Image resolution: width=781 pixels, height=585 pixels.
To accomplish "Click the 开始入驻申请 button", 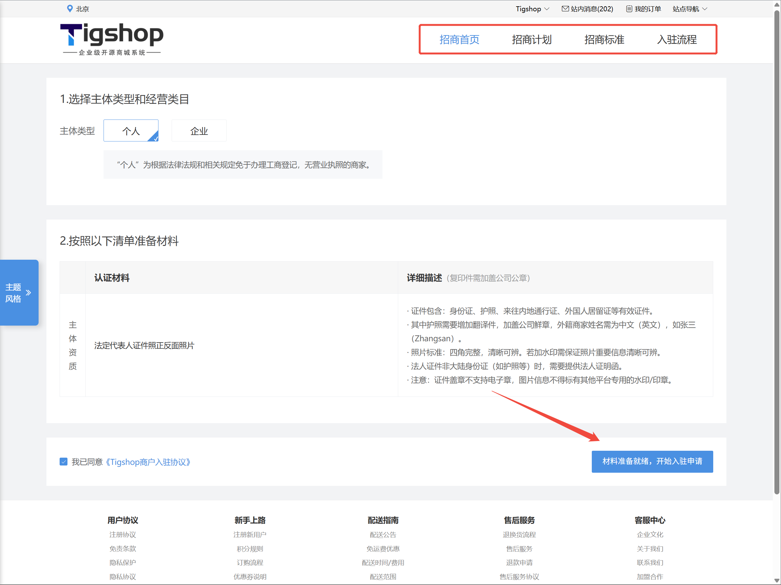I will [x=652, y=461].
